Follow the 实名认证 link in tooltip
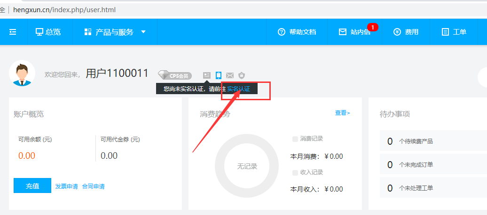Image resolution: width=487 pixels, height=215 pixels. (x=238, y=89)
